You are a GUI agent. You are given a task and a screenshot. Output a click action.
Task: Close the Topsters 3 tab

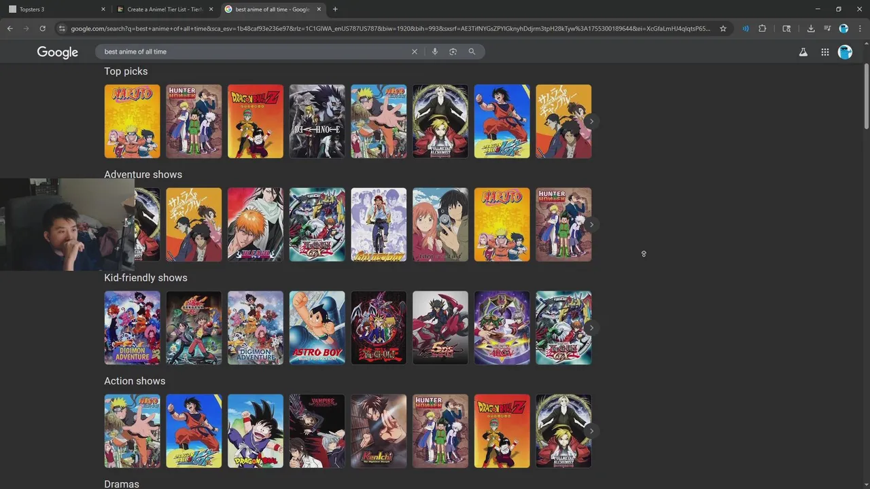coord(103,10)
